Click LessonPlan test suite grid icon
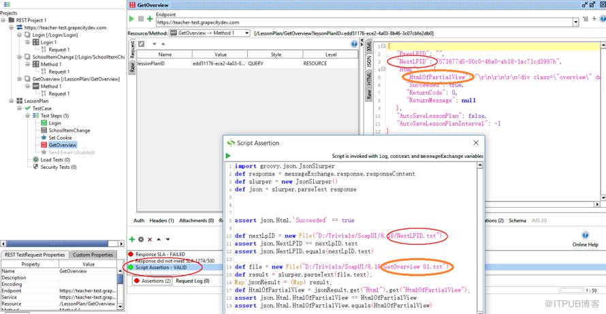606x314 pixels. 20,101
